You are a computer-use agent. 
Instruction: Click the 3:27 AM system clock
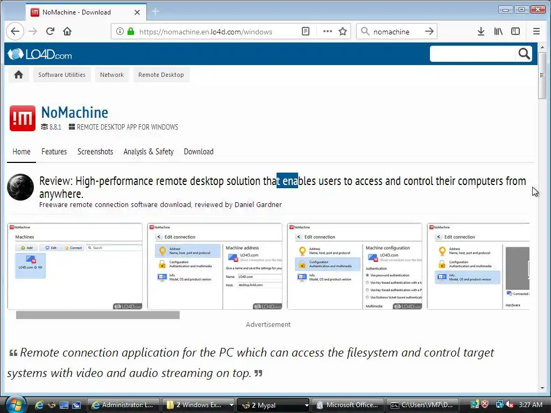click(x=531, y=404)
